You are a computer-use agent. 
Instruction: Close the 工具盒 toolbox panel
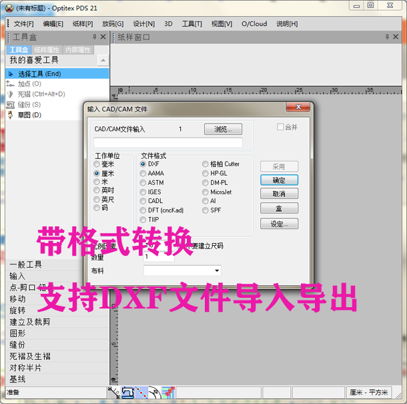(103, 37)
